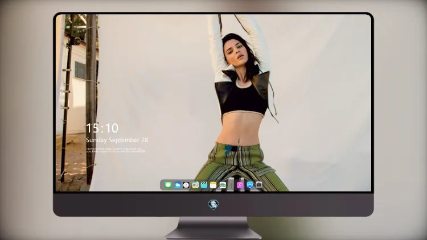Image resolution: width=427 pixels, height=240 pixels.
Task: Launch the Weather app from the dock
Action: (x=178, y=185)
